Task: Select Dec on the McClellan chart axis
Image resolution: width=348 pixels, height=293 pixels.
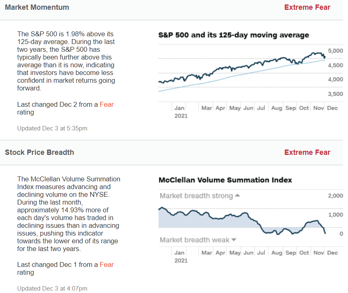Action: (x=333, y=253)
